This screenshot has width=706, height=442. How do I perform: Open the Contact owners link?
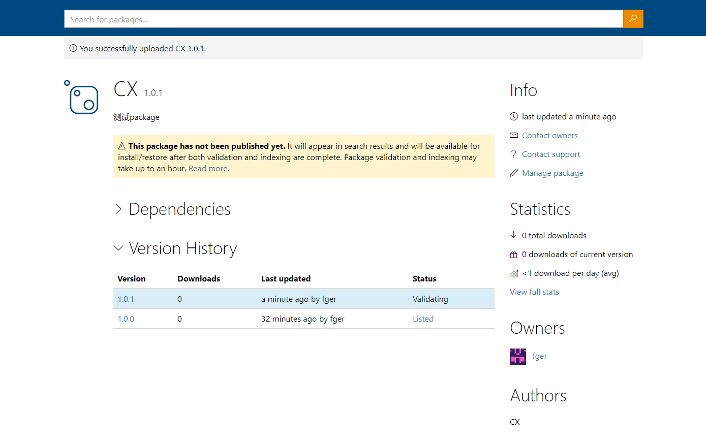pos(549,135)
